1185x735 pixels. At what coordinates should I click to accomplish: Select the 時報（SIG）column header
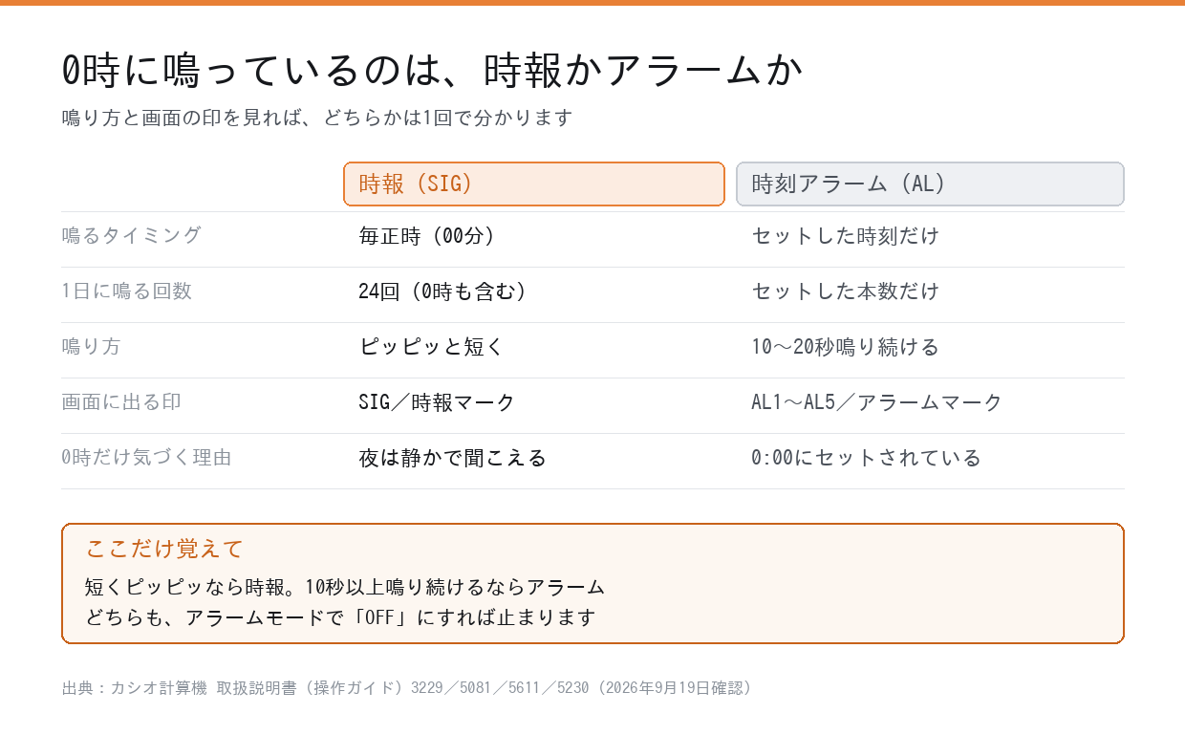[534, 184]
